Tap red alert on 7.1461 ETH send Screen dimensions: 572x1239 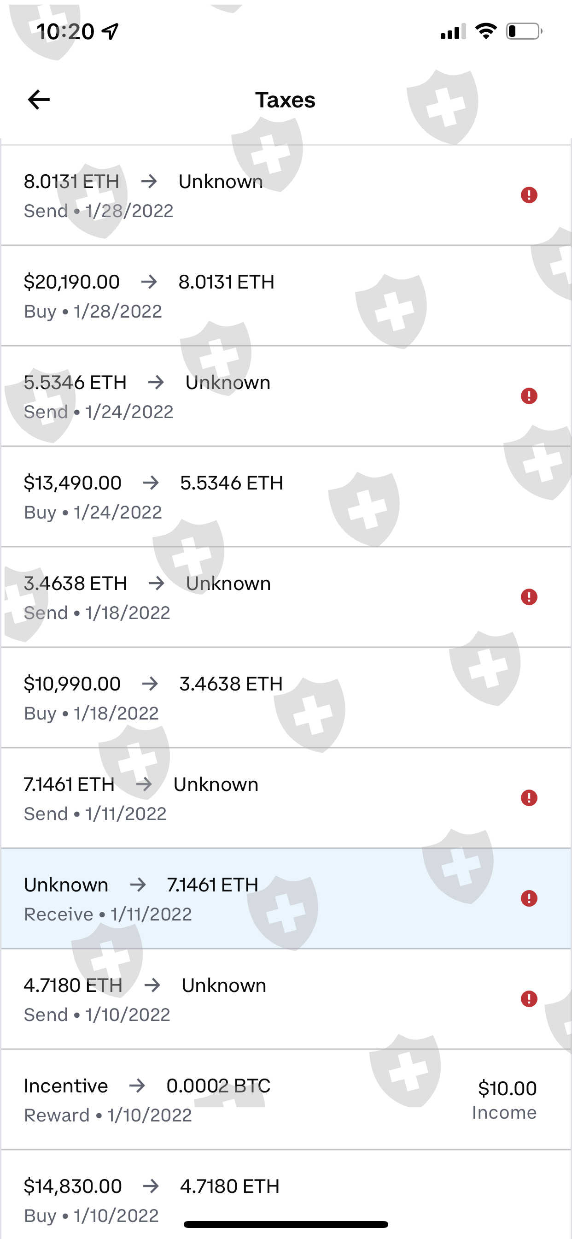click(529, 798)
